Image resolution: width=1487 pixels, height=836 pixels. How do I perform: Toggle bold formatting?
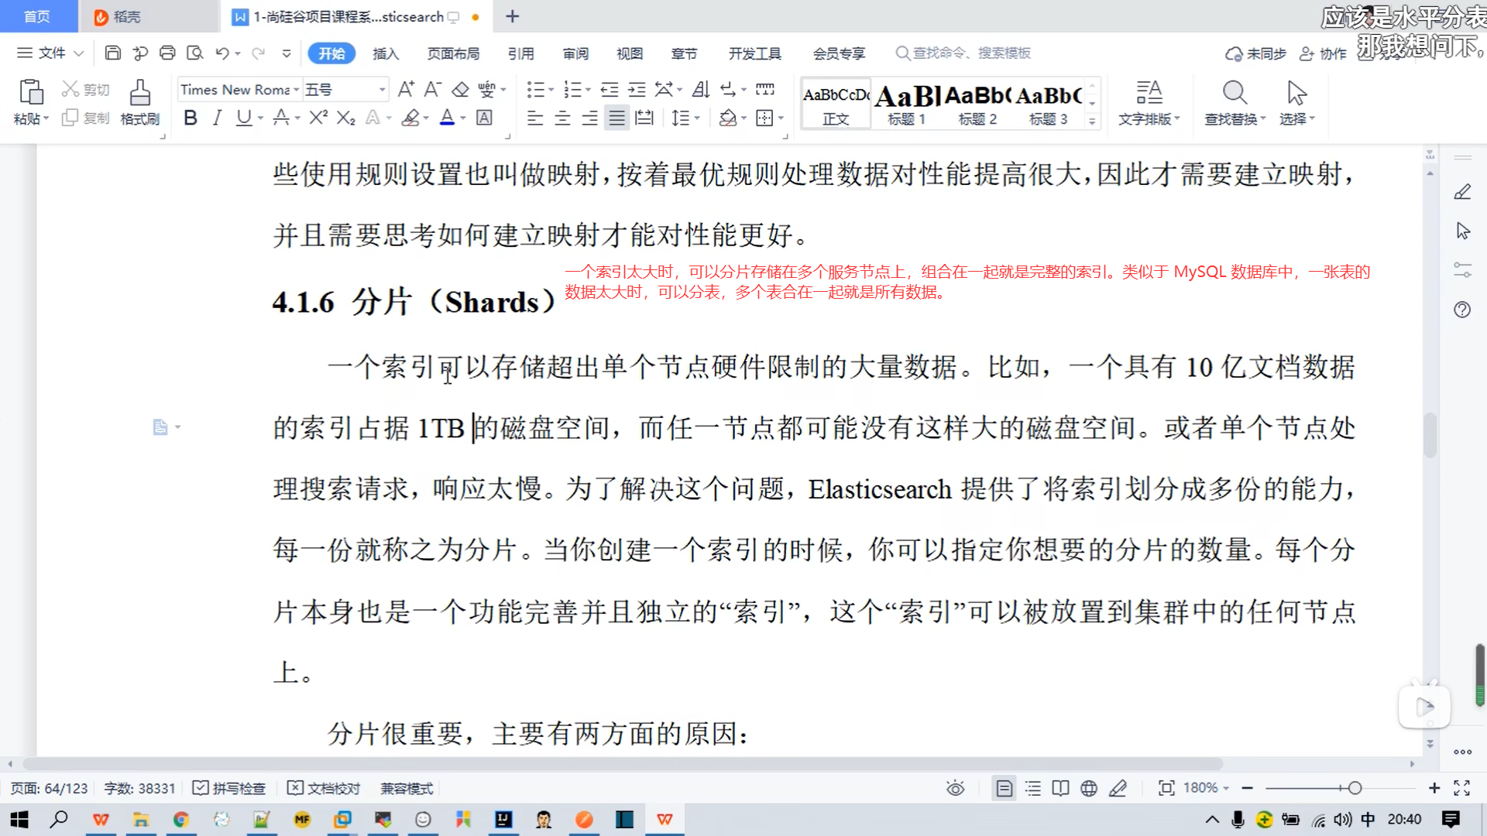191,118
